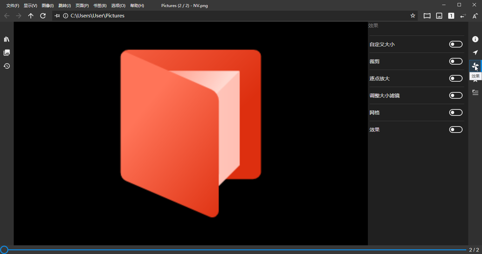Switch to single page mode icon
Screen dimensions: 482x254
tap(451, 16)
